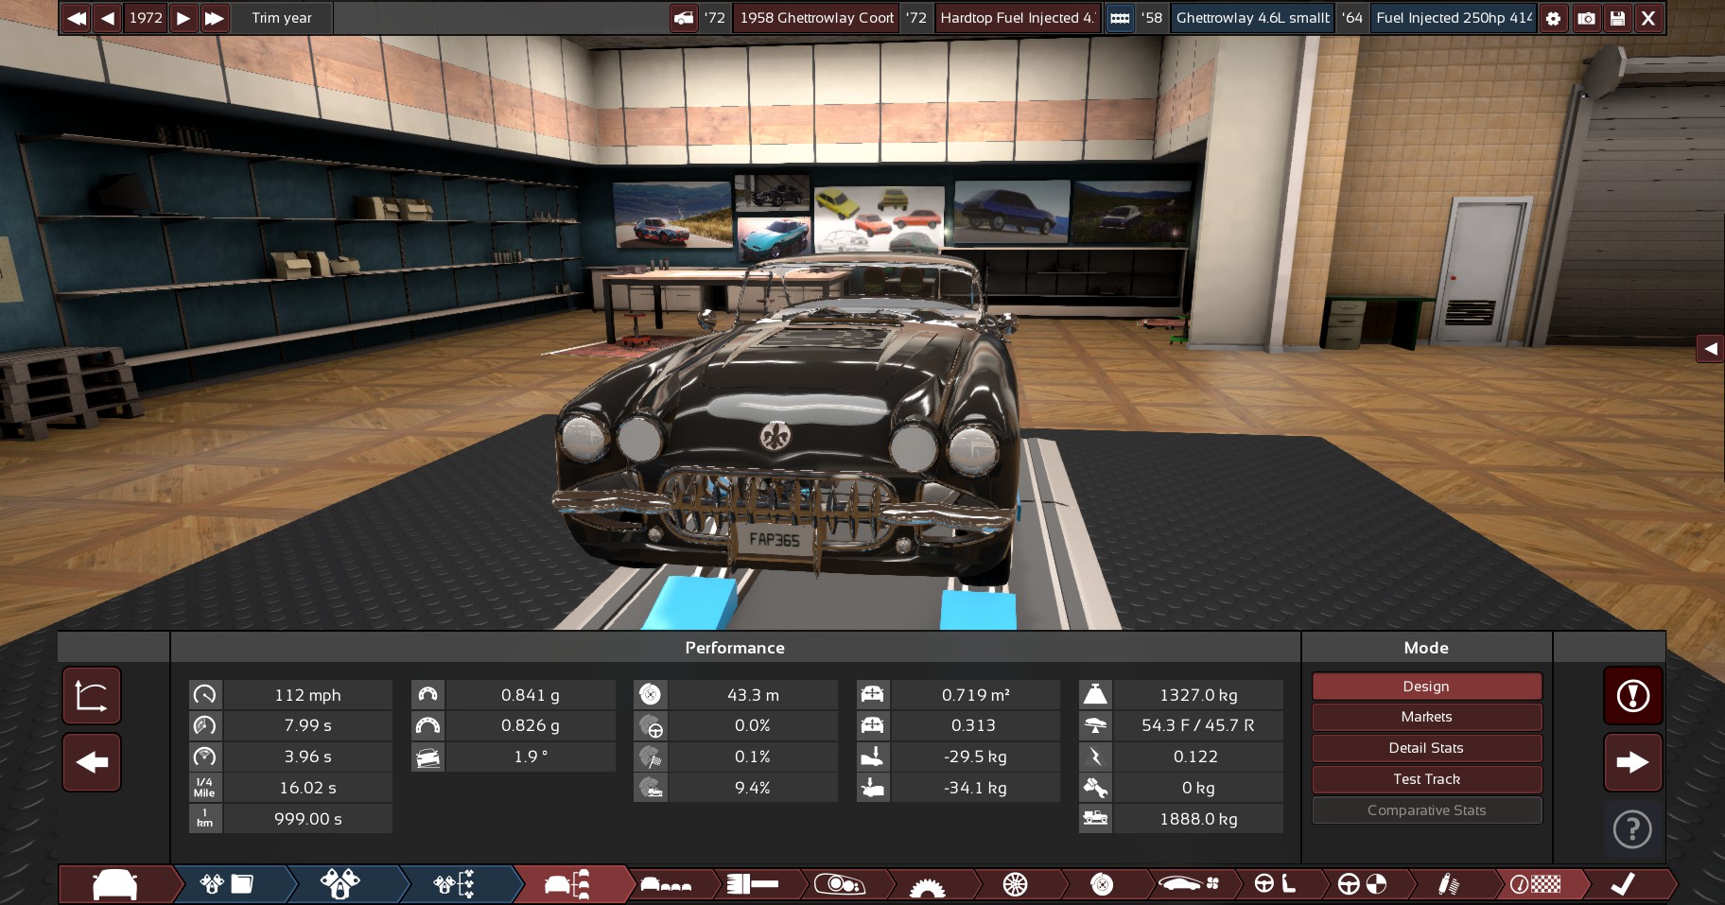Select the 'Ghettrowlay 4.6L' engine family name
Image resolution: width=1725 pixels, height=905 pixels.
coord(1253,18)
